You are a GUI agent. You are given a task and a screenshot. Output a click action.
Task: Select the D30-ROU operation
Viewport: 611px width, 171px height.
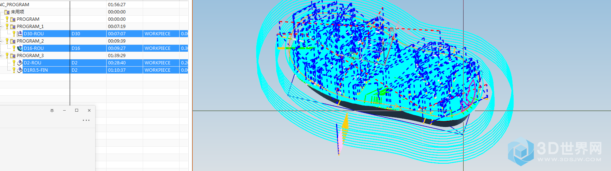(34, 33)
